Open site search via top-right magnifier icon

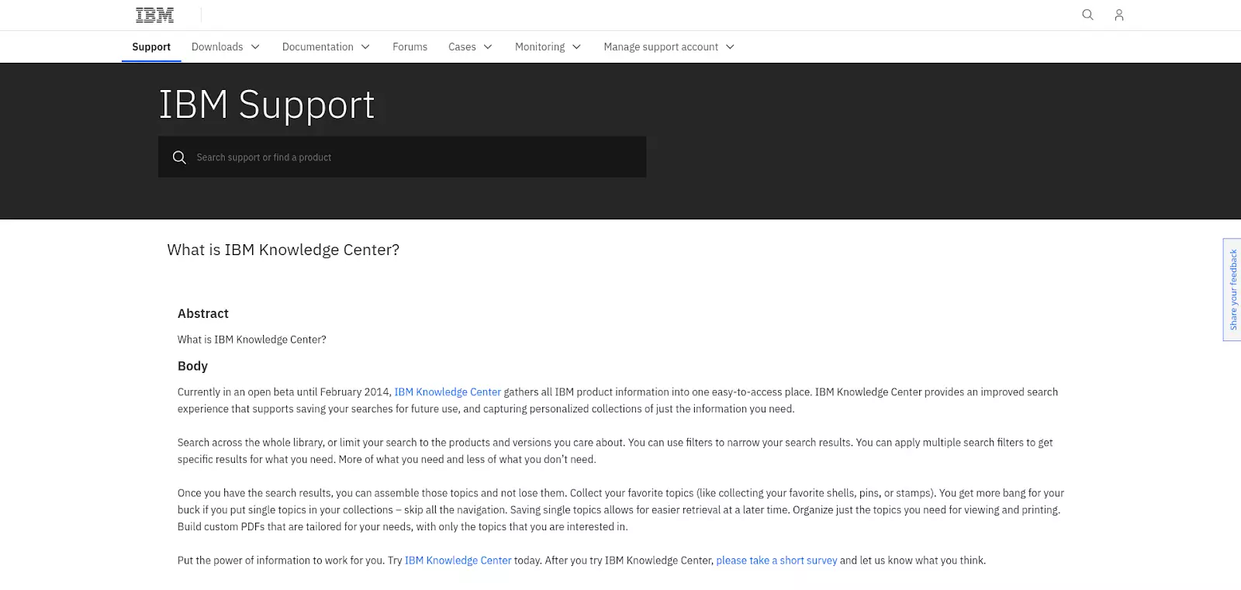coord(1087,15)
